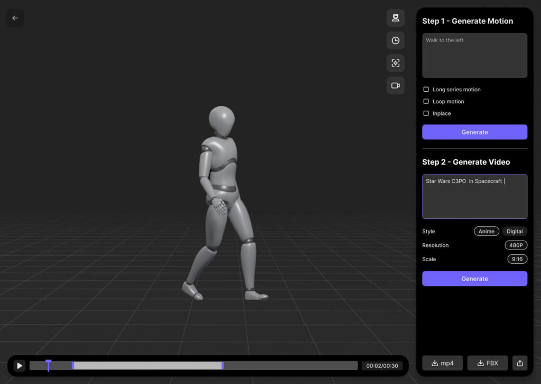Select the Digital style option
The height and width of the screenshot is (384, 541).
514,231
